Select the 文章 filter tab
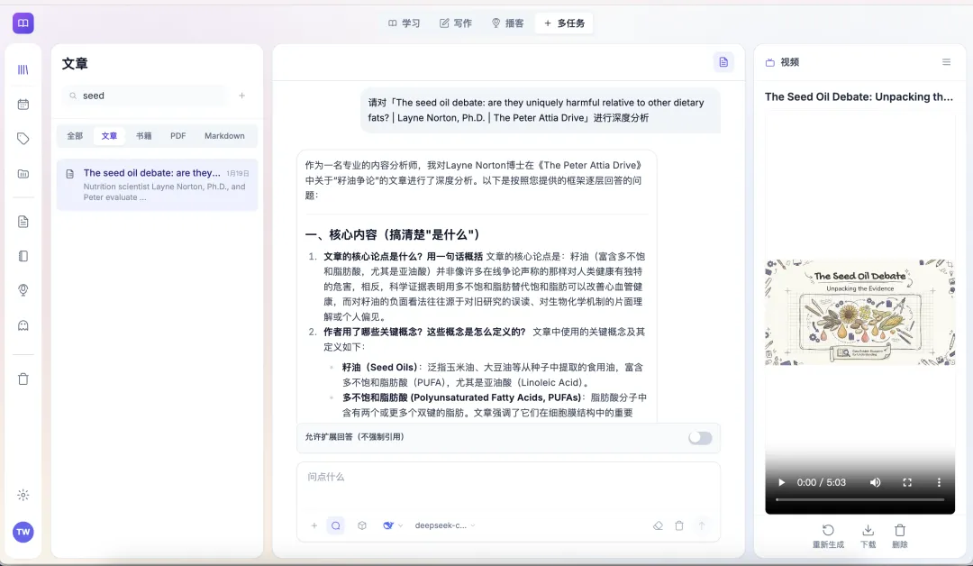This screenshot has height=566, width=973. (x=109, y=136)
